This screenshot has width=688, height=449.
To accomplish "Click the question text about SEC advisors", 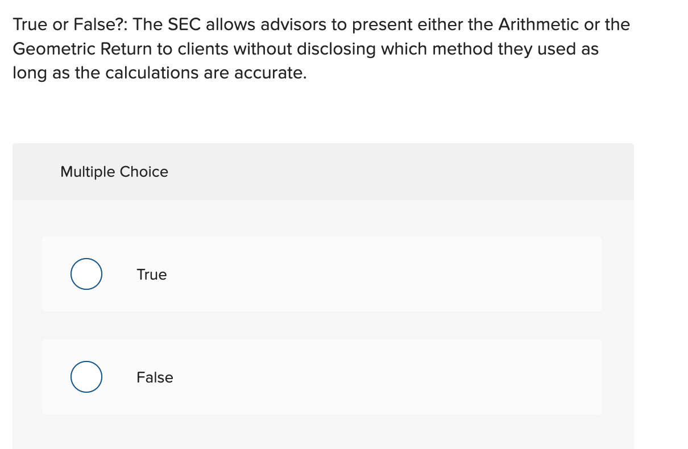I will coord(321,48).
